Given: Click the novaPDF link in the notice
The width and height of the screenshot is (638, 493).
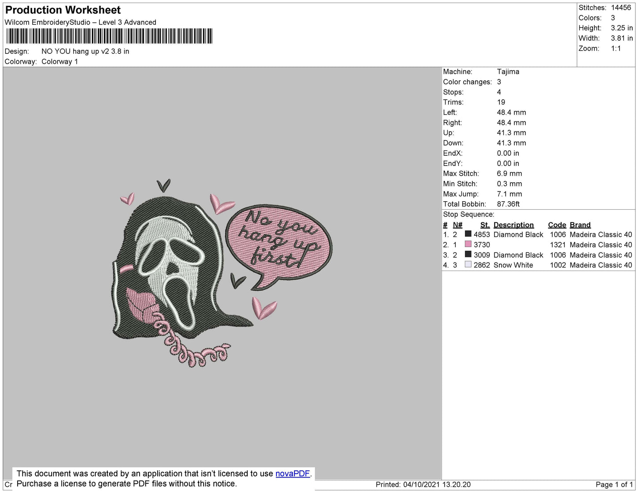Looking at the screenshot, I should pyautogui.click(x=293, y=474).
